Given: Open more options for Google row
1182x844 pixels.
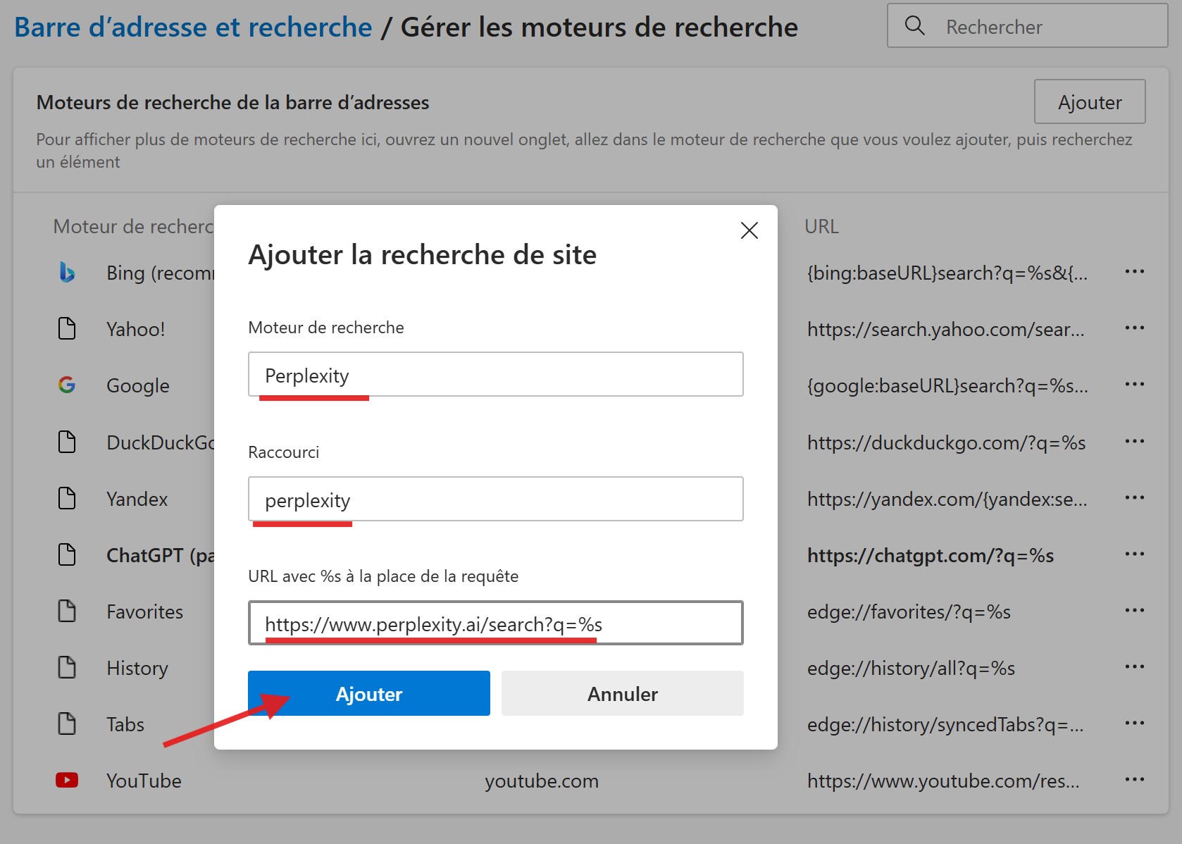Looking at the screenshot, I should [1134, 384].
